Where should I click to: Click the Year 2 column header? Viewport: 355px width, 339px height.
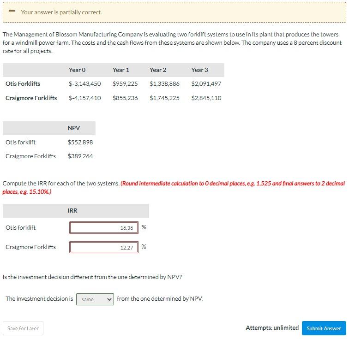[x=158, y=70]
